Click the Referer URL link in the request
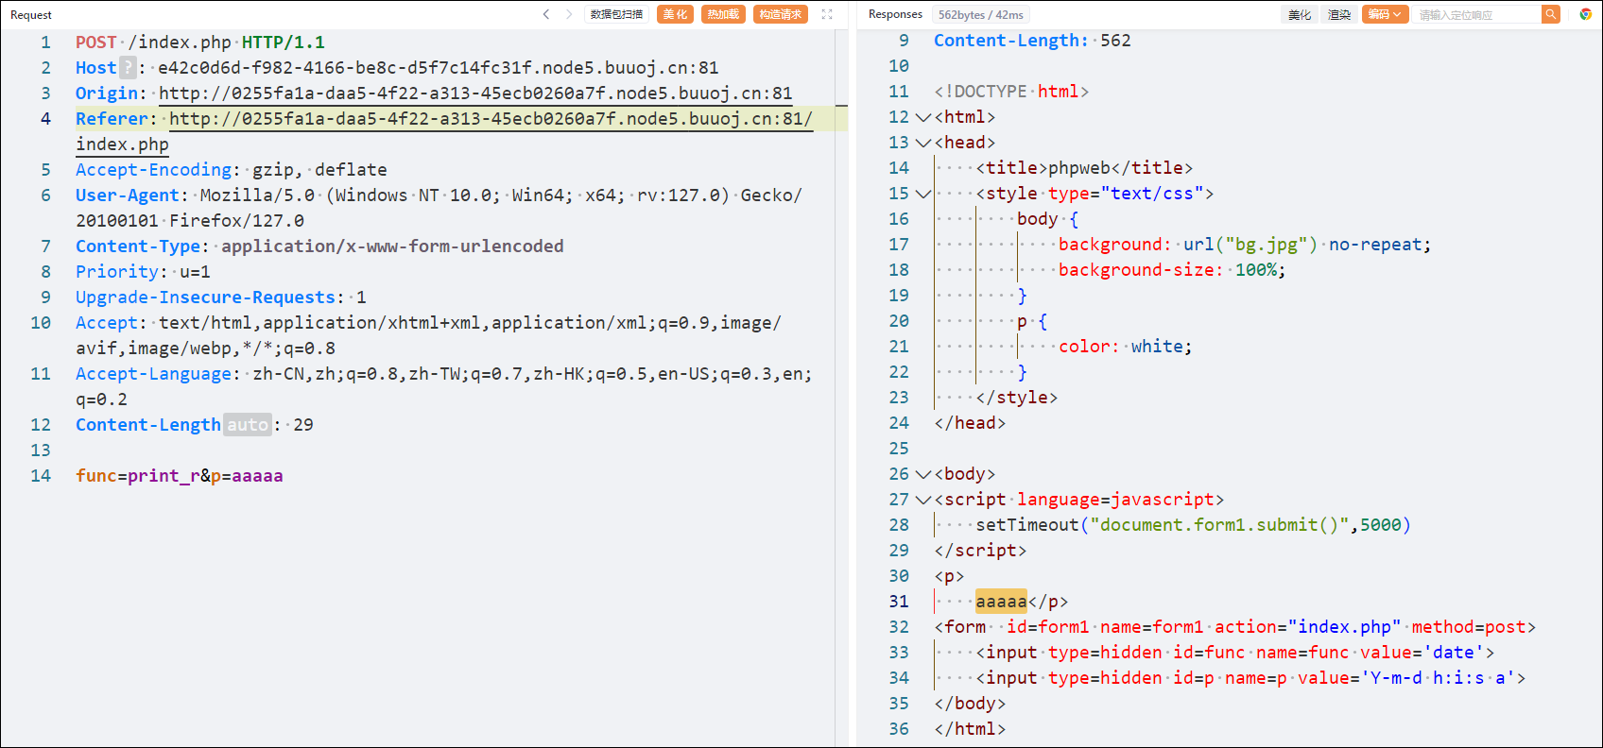Image resolution: width=1603 pixels, height=748 pixels. click(491, 119)
